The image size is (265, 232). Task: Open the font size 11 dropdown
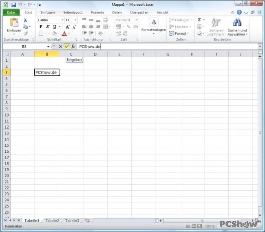point(75,20)
